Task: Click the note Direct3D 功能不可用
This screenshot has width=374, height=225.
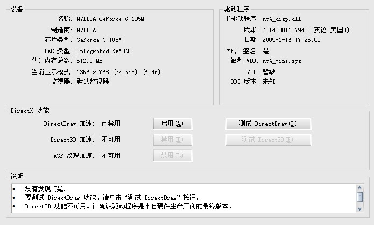Action: coord(128,206)
